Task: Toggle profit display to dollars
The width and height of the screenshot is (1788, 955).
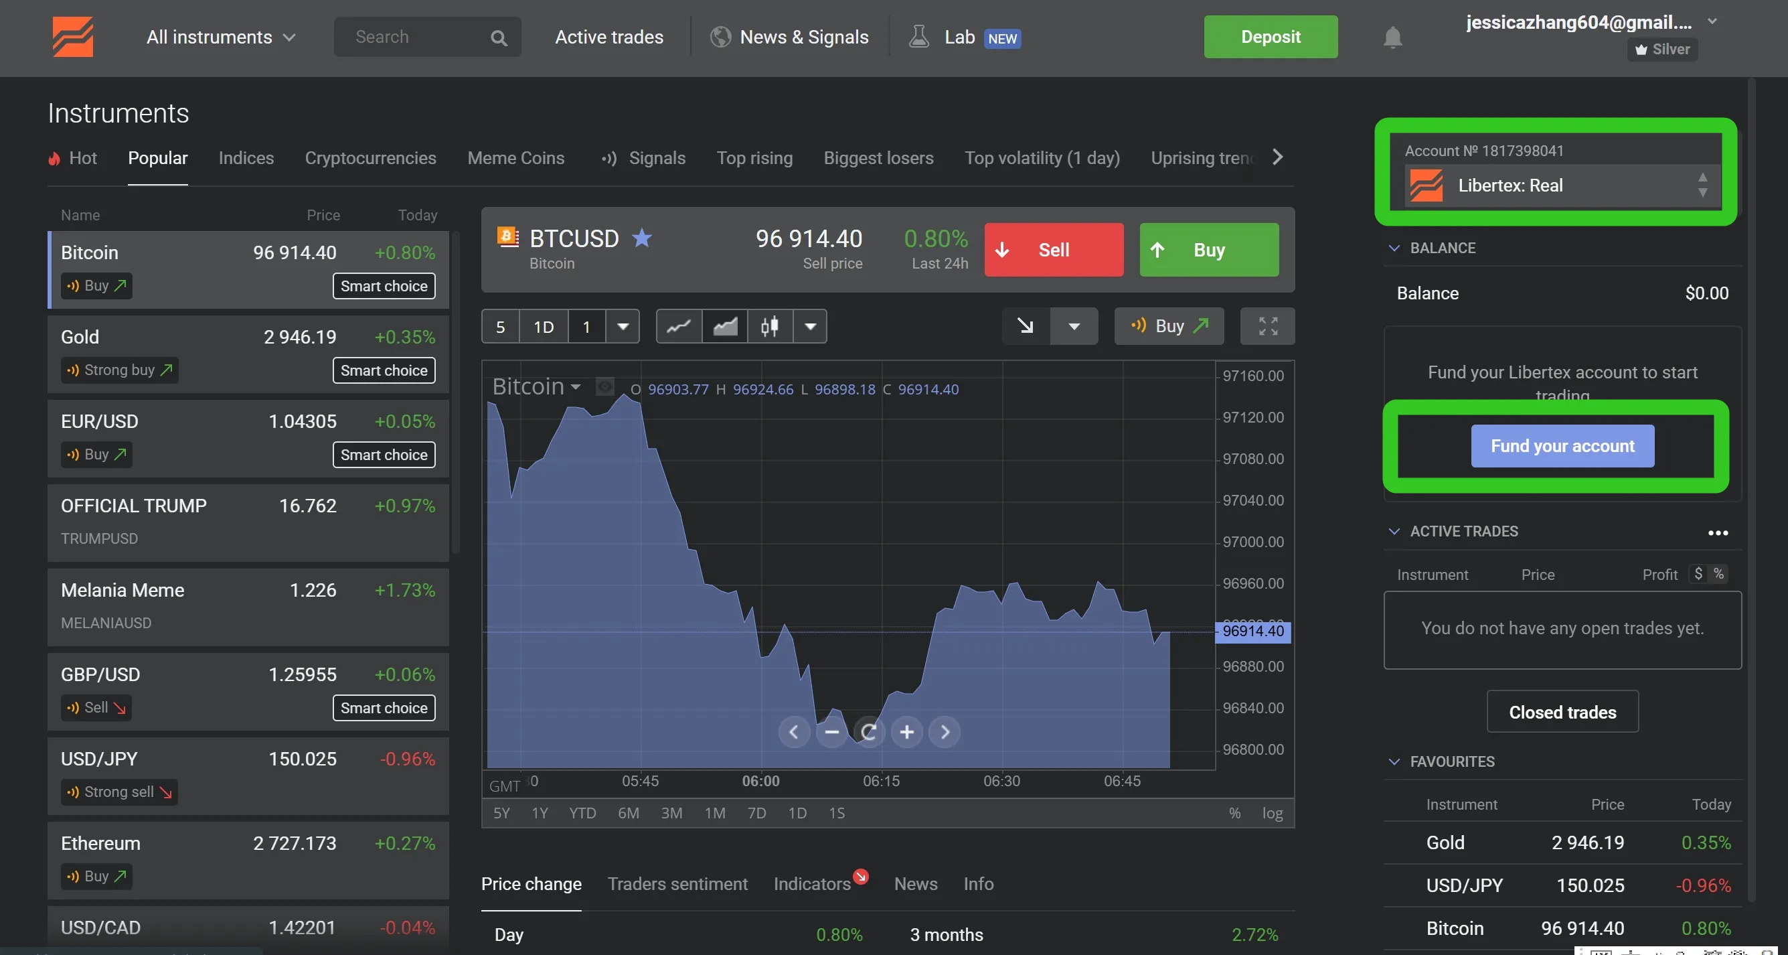Action: coord(1698,574)
